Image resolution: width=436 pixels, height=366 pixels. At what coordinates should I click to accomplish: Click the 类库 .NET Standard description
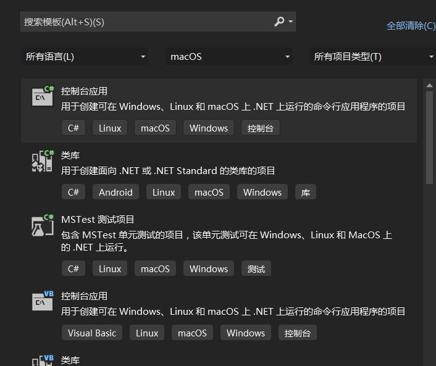(168, 170)
